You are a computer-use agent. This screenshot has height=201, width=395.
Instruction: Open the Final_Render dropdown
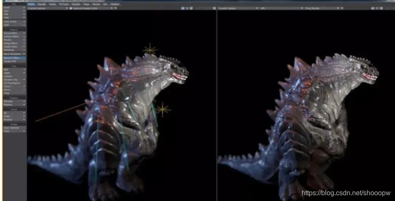pos(322,8)
